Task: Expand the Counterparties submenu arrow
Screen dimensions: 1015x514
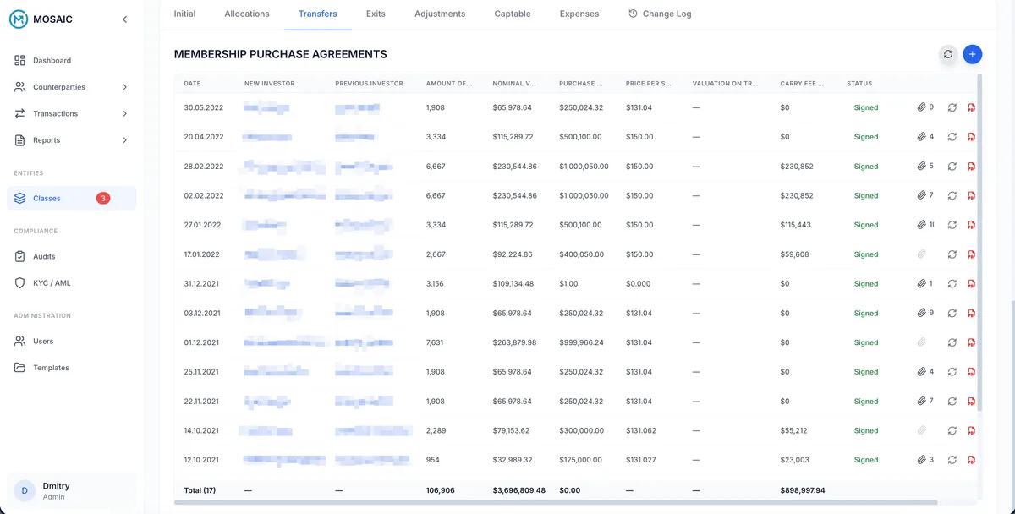Action: (125, 87)
